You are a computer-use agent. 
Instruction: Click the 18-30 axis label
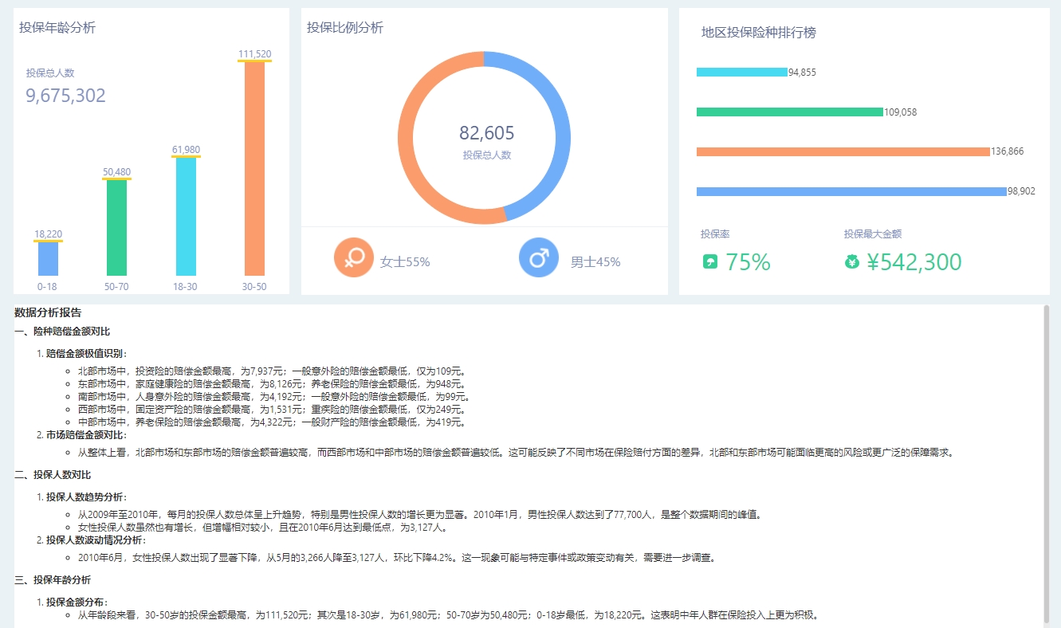[x=186, y=287]
